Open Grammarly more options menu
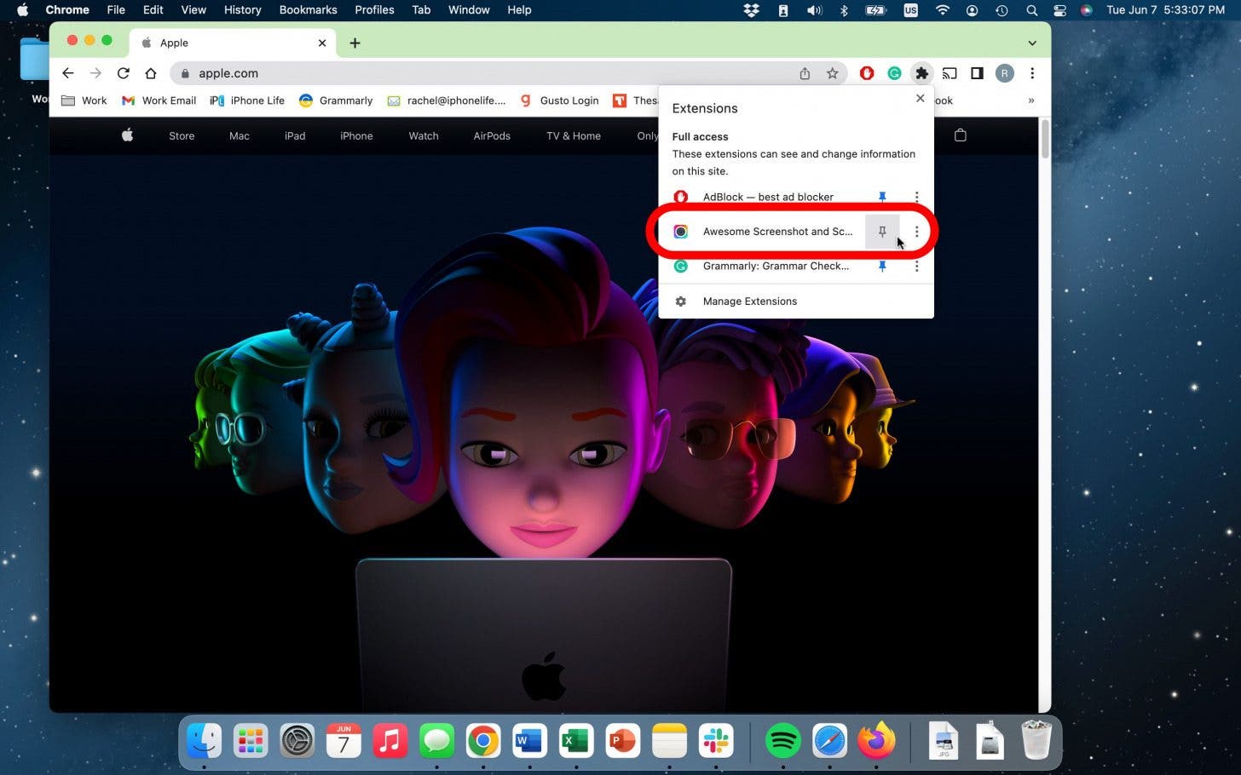This screenshot has width=1241, height=775. pyautogui.click(x=916, y=267)
